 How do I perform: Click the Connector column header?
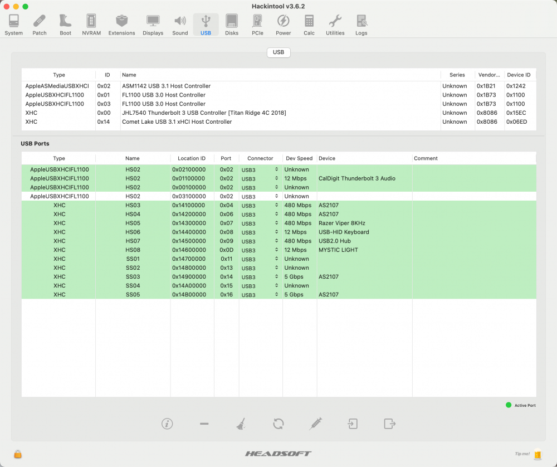(x=260, y=158)
